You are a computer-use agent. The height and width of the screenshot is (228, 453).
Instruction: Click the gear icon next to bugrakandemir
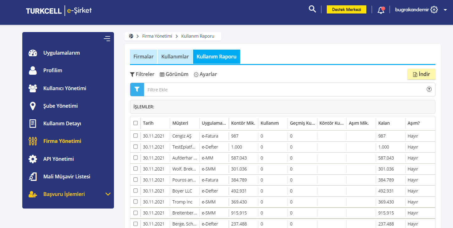[x=434, y=10]
